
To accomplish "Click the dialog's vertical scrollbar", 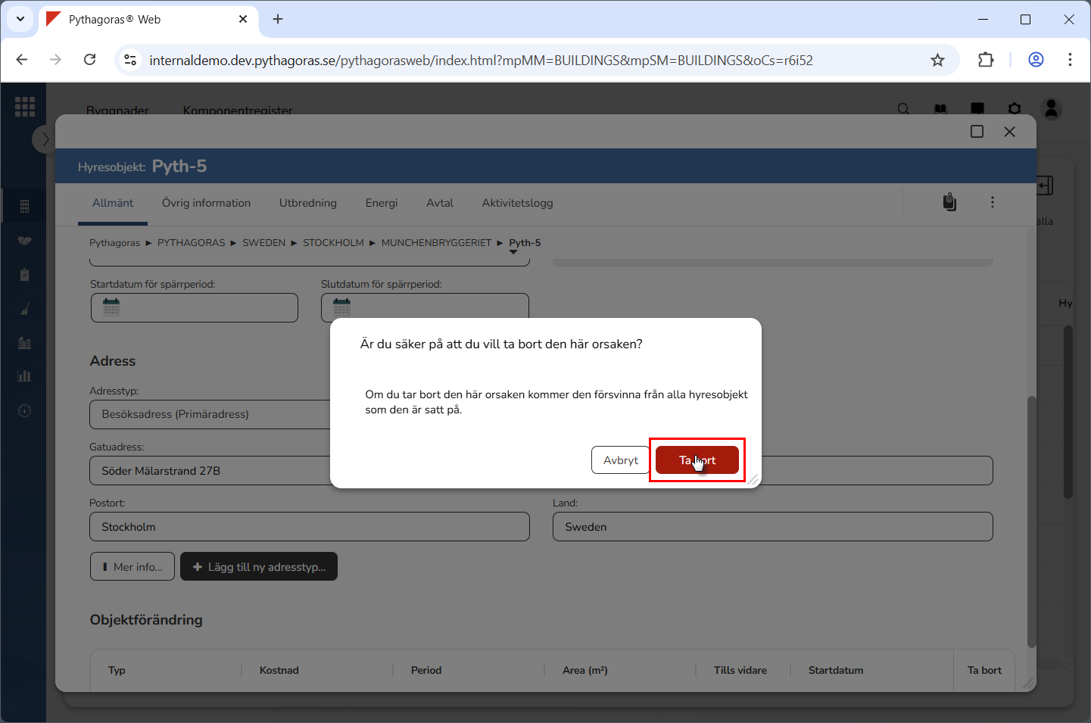I will point(1030,521).
